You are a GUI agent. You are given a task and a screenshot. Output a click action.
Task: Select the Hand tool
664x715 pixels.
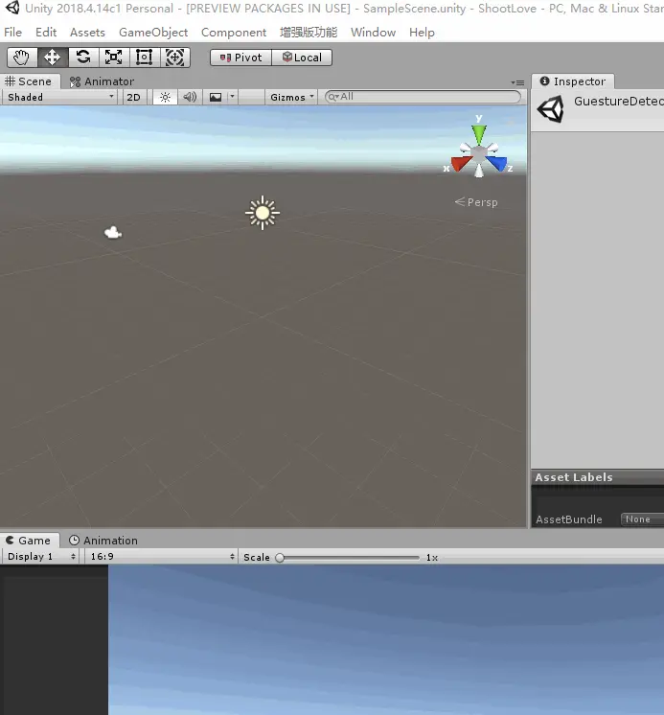coord(22,58)
